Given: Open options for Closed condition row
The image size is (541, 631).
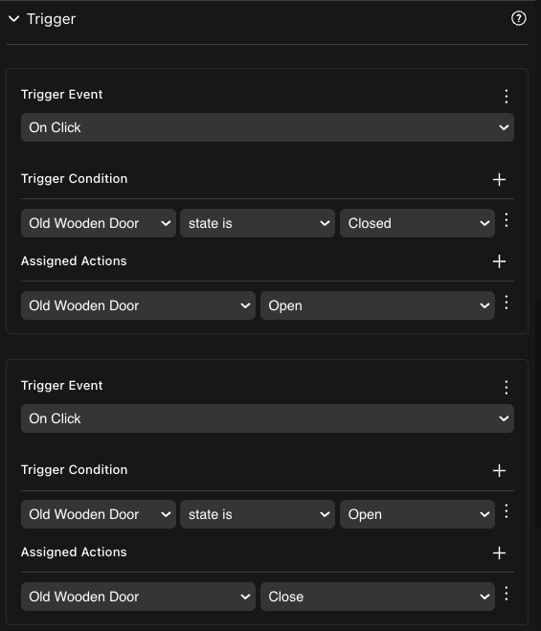Looking at the screenshot, I should tap(506, 220).
